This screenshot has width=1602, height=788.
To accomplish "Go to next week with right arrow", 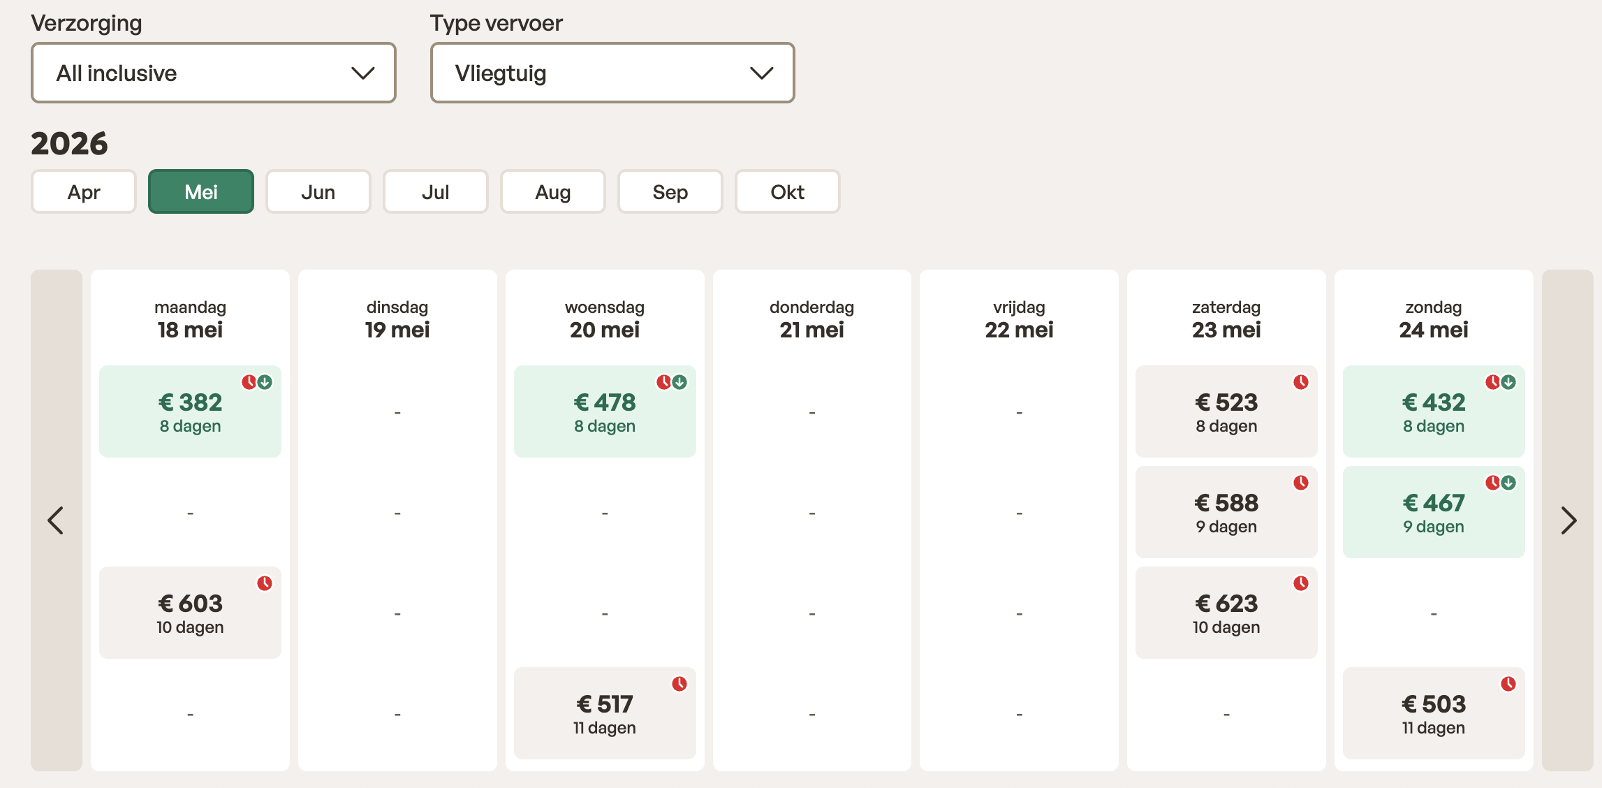I will 1568,520.
